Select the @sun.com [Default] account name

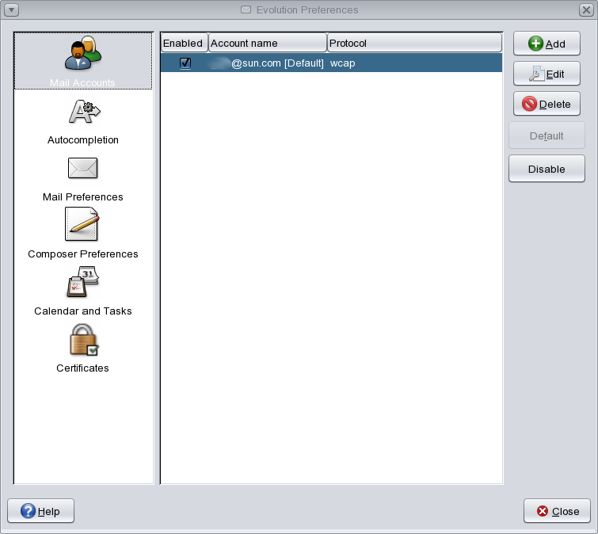pyautogui.click(x=267, y=63)
